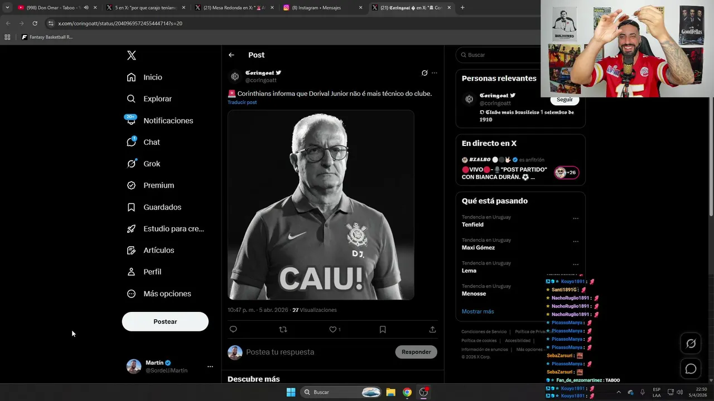This screenshot has width=714, height=401.
Task: Click the reply icon under the post
Action: point(233,329)
